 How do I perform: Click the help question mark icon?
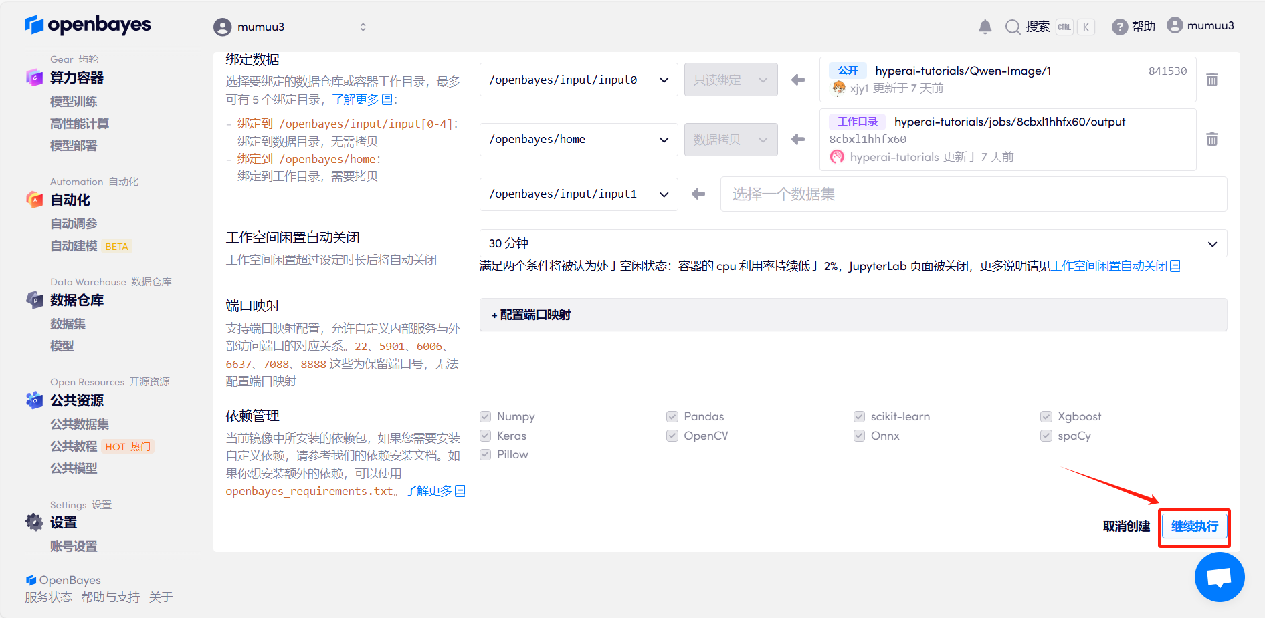1119,27
